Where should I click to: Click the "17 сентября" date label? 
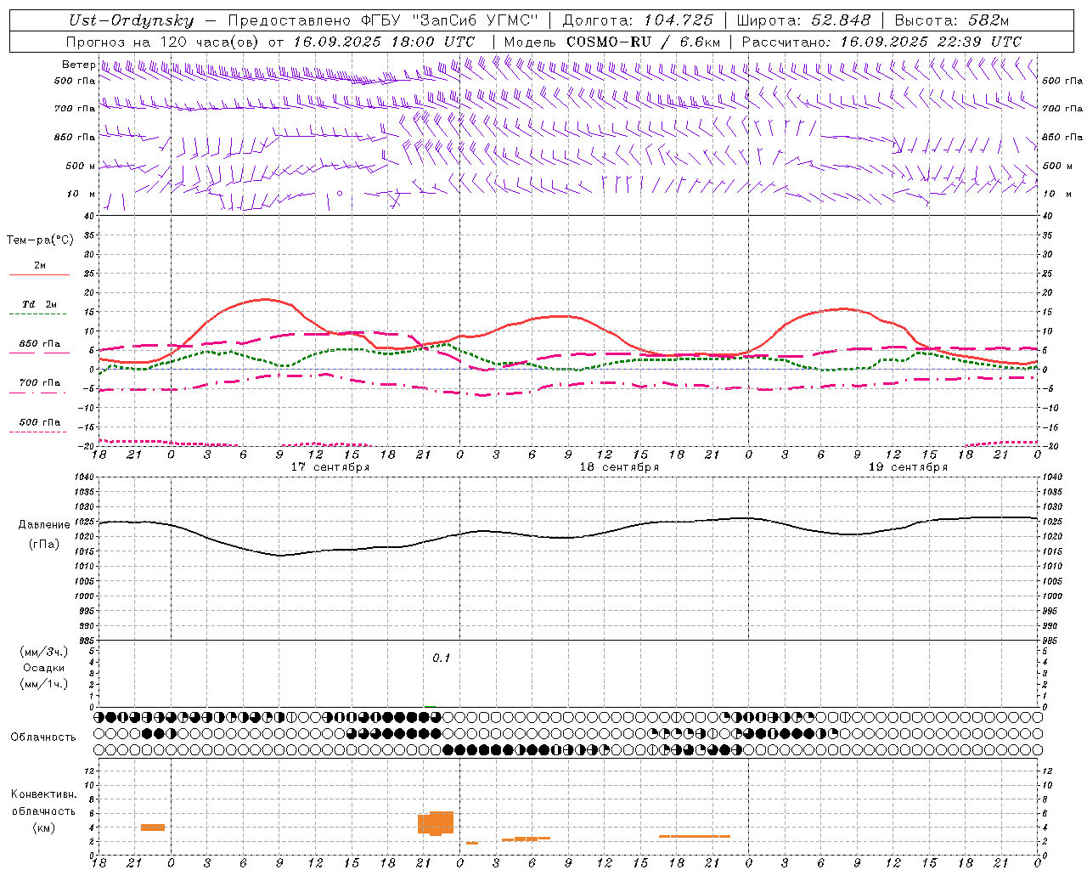point(330,467)
